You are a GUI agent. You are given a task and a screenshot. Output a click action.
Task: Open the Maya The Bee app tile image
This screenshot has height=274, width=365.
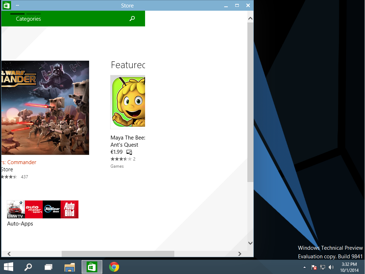point(128,102)
